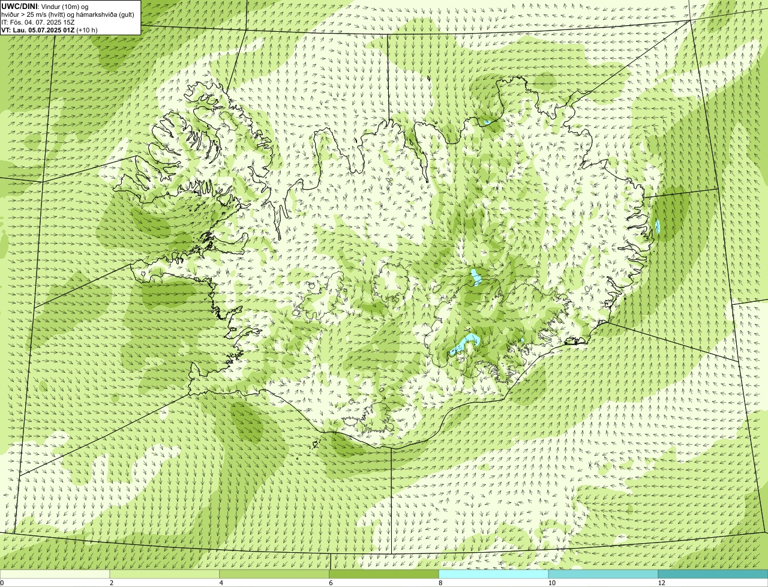Click the '12' label on the color scale
The height and width of the screenshot is (587, 768).
pos(661,583)
